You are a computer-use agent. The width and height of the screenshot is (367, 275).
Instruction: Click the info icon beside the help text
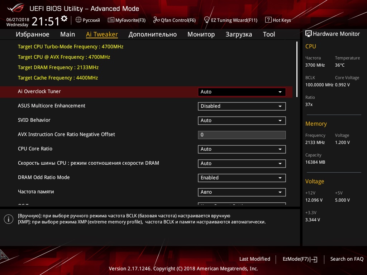coord(9,219)
